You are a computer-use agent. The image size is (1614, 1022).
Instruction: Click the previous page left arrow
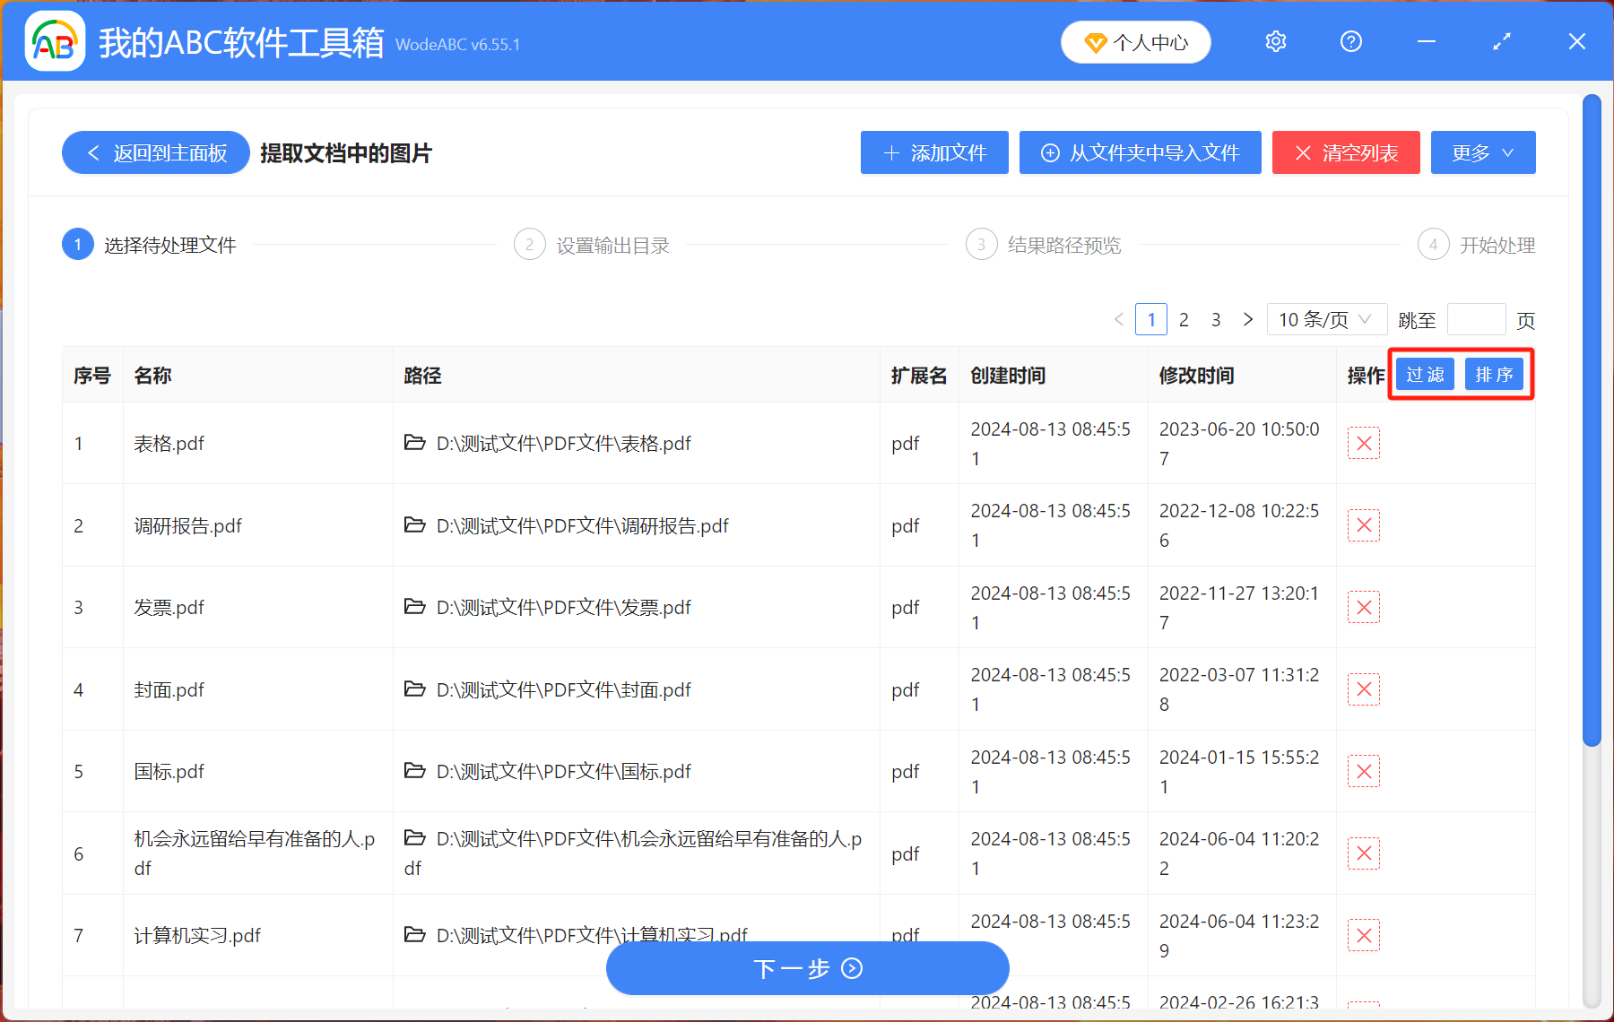click(x=1118, y=319)
